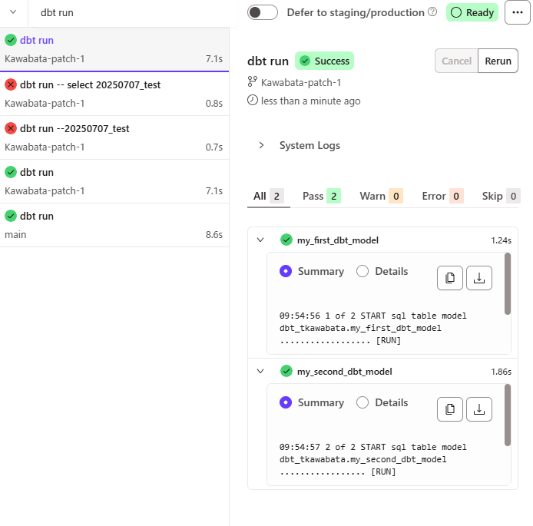Open the three-dots more options menu

(518, 12)
